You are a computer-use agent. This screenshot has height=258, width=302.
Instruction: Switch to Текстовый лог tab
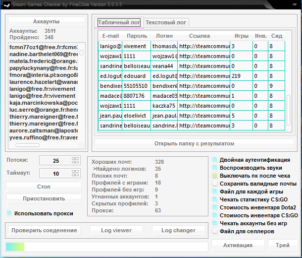166,22
